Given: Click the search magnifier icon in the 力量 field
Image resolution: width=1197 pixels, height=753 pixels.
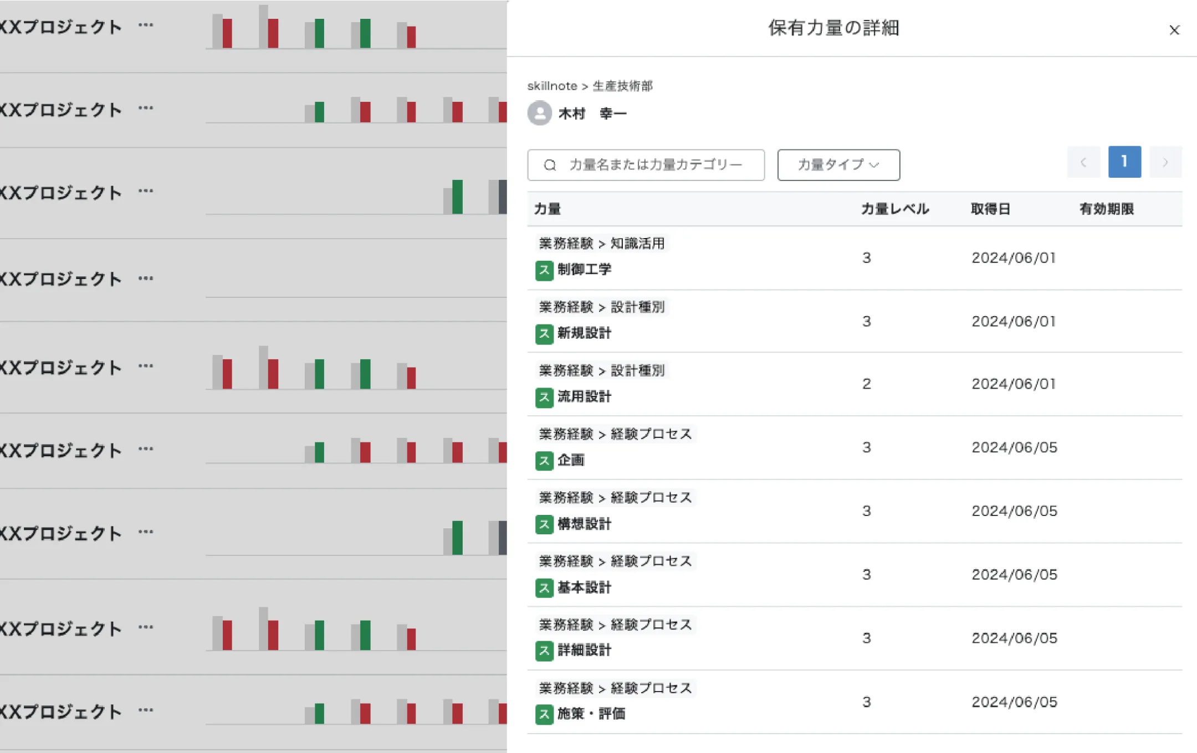Looking at the screenshot, I should [x=550, y=165].
